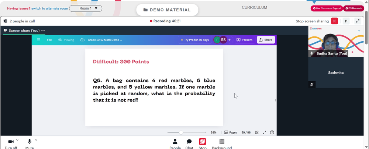Click Live Classroom Support button

pos(327,8)
